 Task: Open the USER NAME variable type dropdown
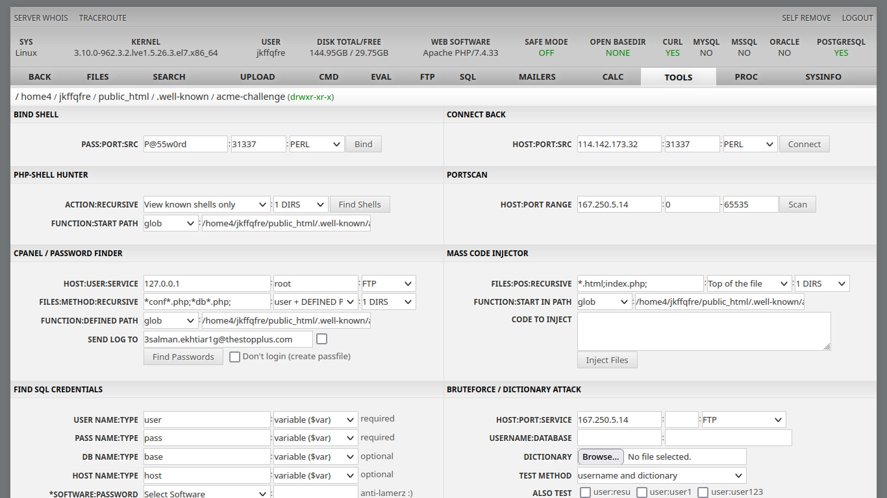click(x=316, y=420)
